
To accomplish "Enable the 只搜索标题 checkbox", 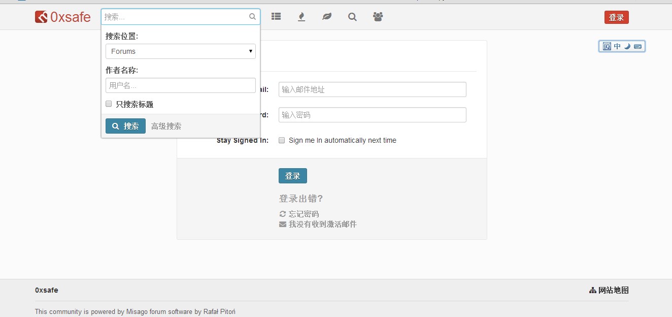I will (109, 104).
